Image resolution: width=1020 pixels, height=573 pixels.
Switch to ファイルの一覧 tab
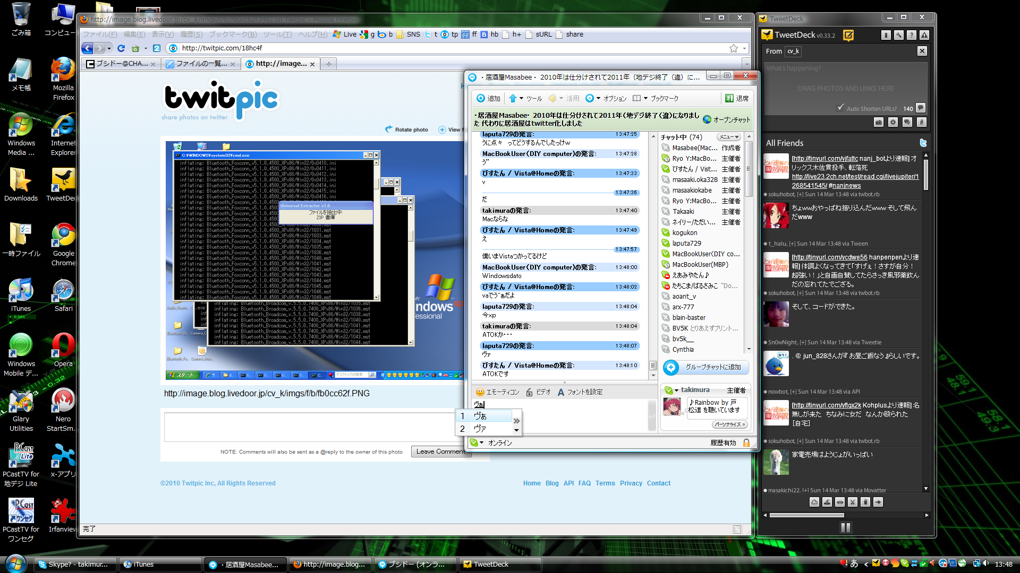[x=201, y=64]
